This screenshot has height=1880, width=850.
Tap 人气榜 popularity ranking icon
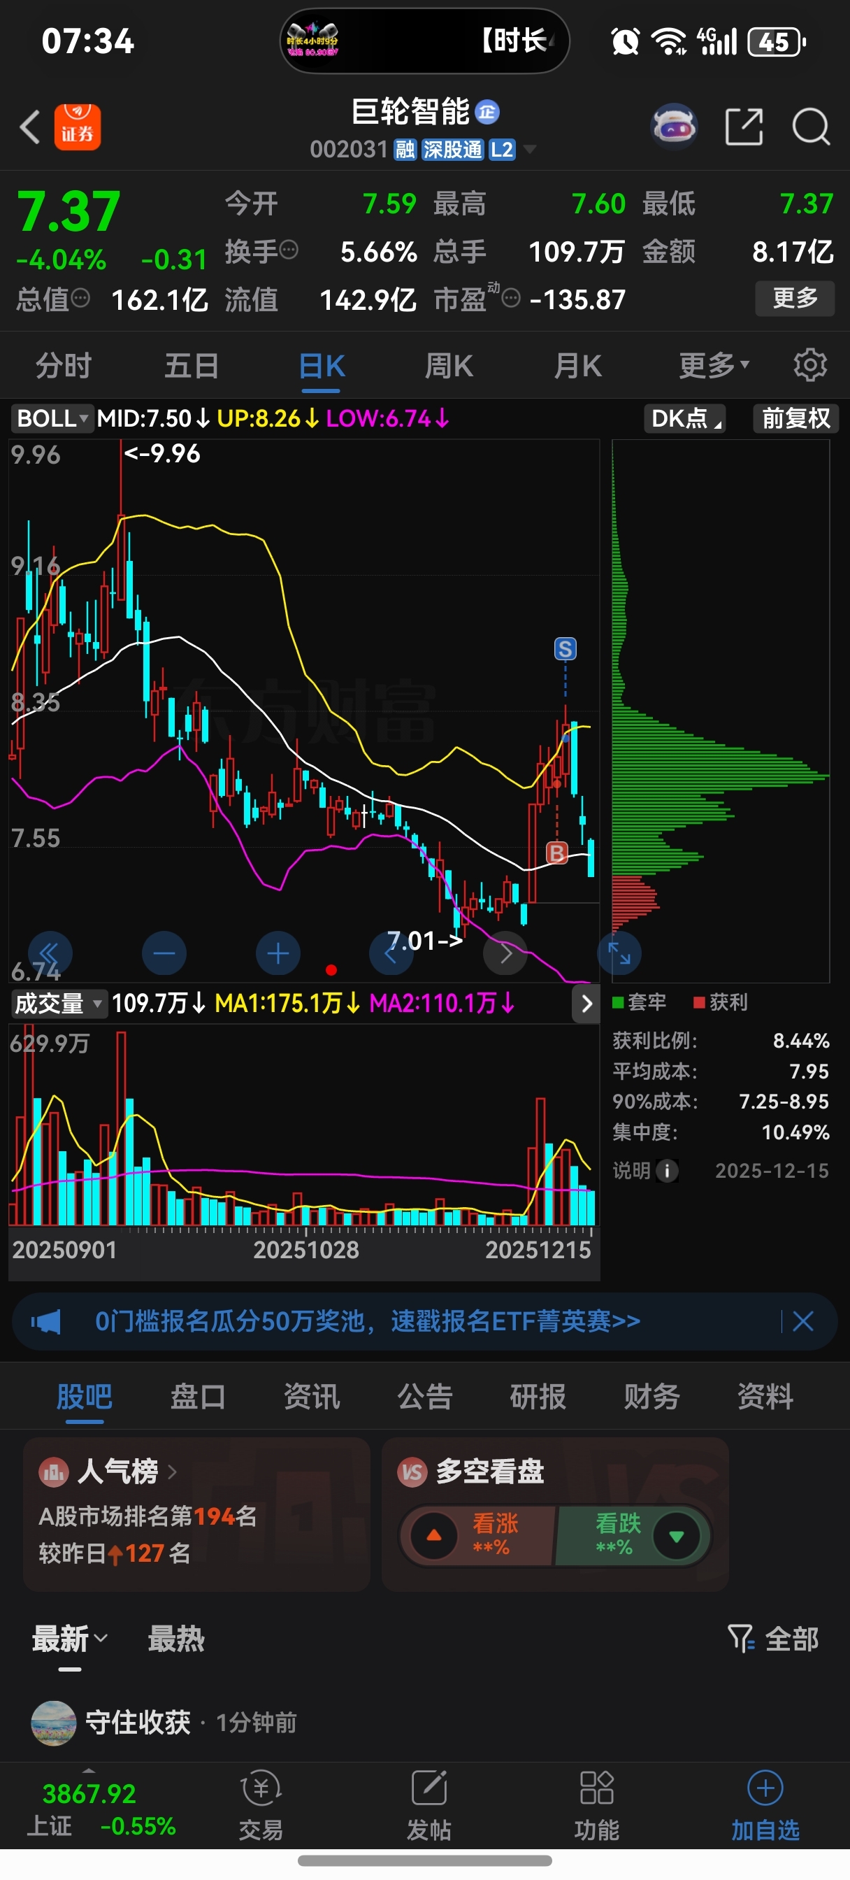pyautogui.click(x=53, y=1472)
